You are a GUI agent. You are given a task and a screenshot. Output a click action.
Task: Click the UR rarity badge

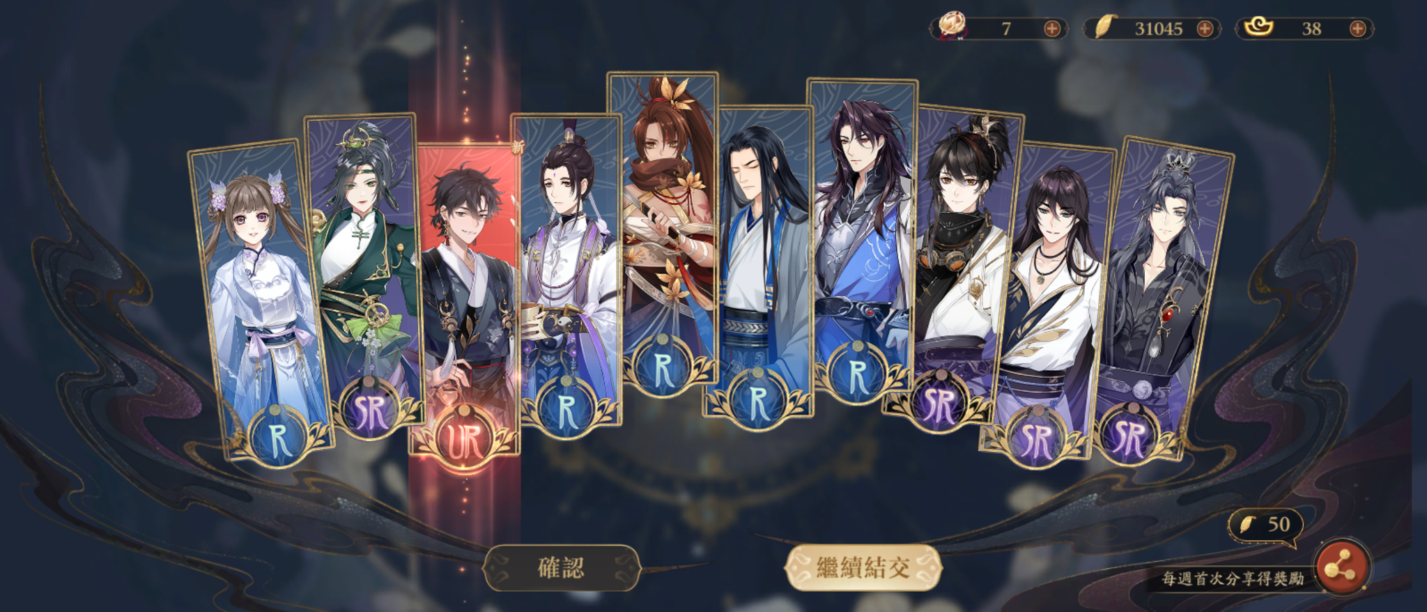click(x=464, y=439)
